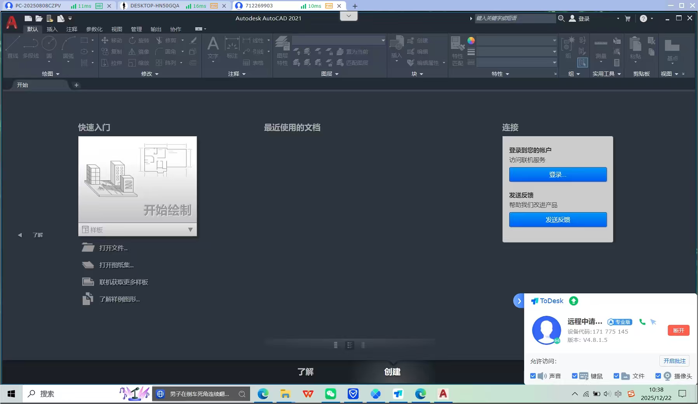Open 打开文件 to browse a drawing
The width and height of the screenshot is (698, 404).
click(113, 247)
